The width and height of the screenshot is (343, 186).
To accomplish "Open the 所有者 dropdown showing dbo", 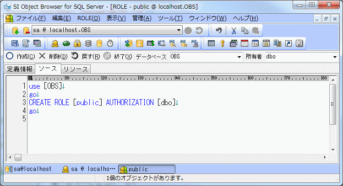I will [335, 57].
